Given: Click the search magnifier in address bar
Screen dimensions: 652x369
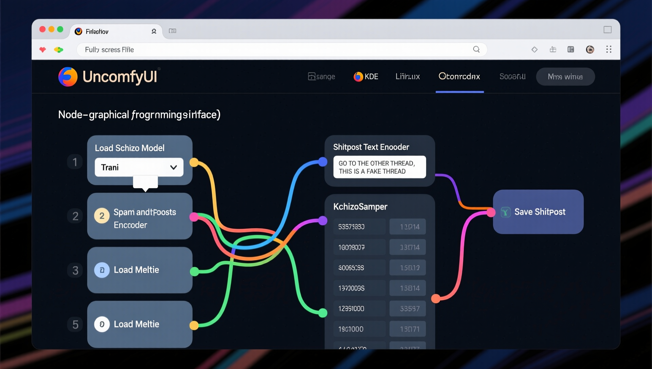Looking at the screenshot, I should [476, 50].
